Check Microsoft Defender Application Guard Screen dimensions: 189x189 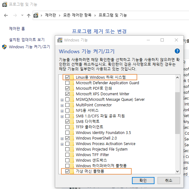67,83
